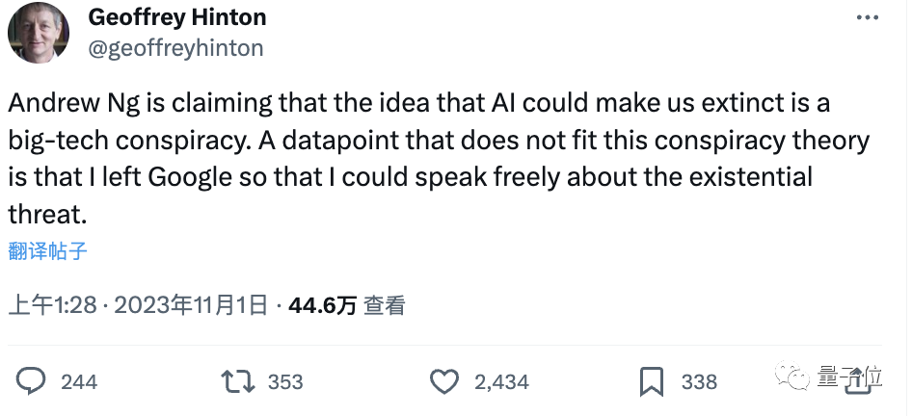Click the 翻译帖子 translate link

point(48,251)
